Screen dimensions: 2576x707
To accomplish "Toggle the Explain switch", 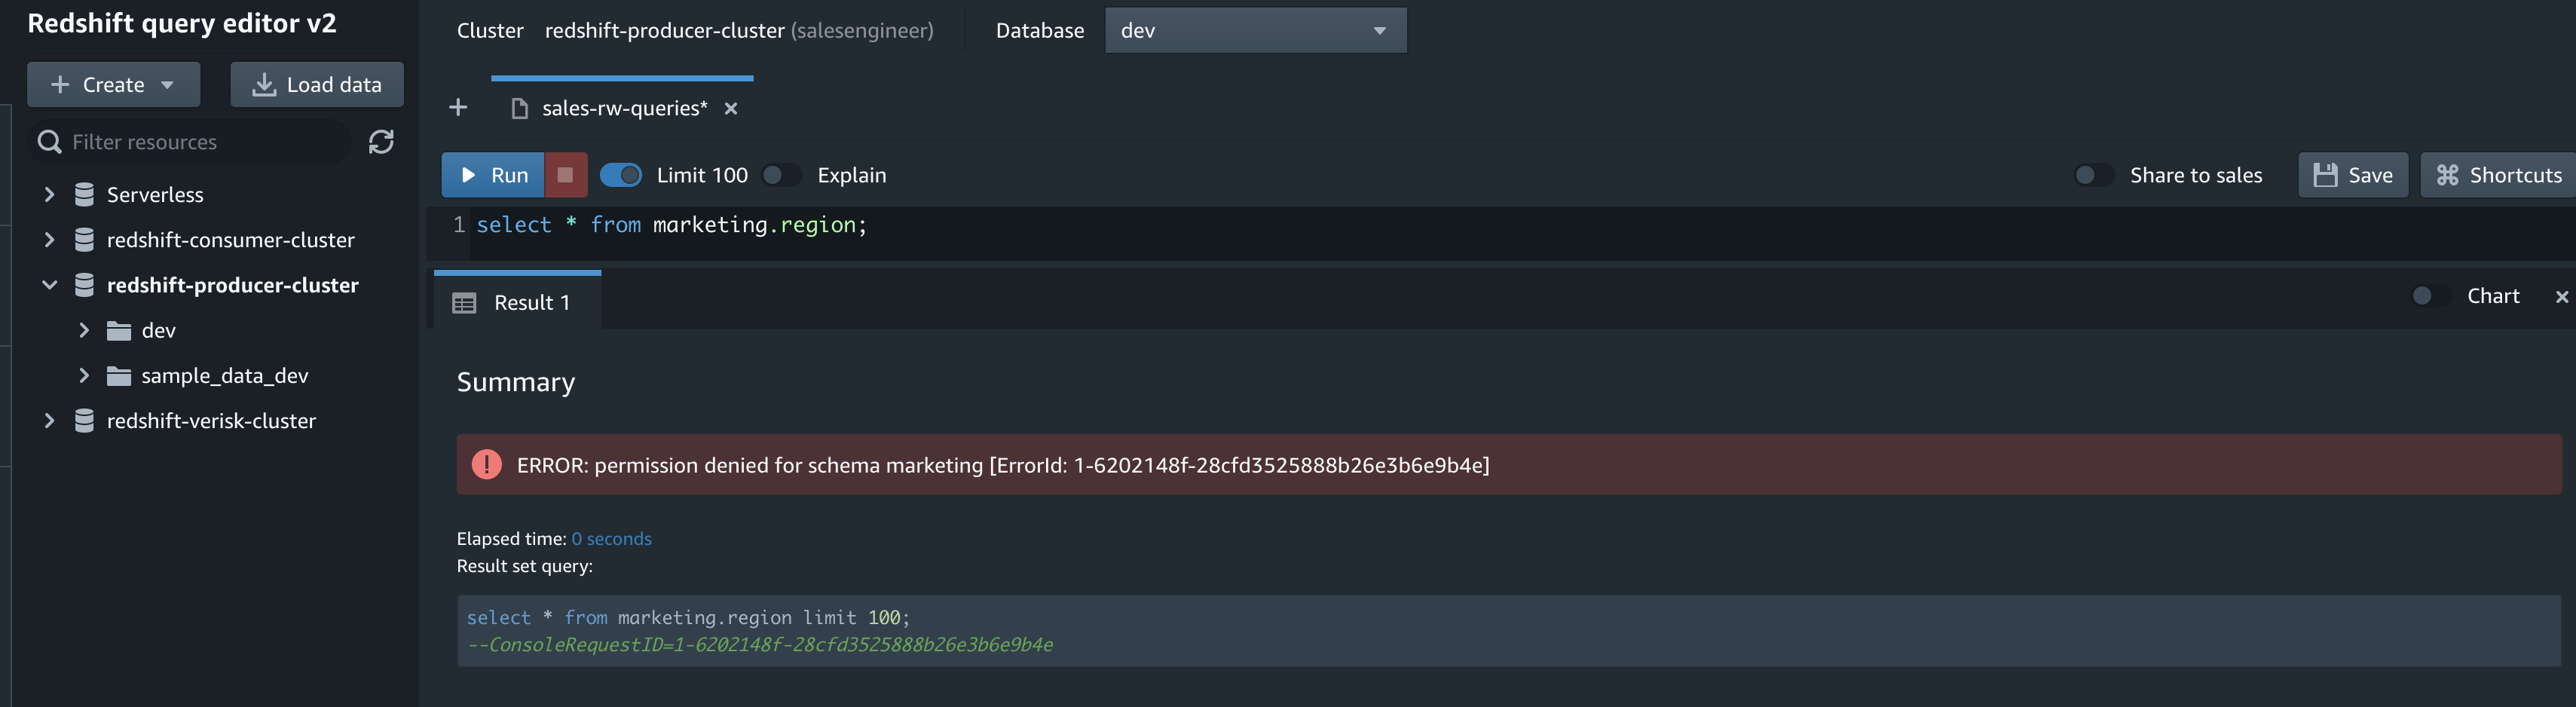I will [x=781, y=175].
